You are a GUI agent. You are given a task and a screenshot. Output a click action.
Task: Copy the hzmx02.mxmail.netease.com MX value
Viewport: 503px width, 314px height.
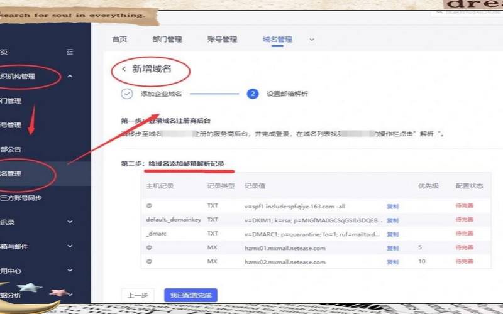pyautogui.click(x=392, y=262)
